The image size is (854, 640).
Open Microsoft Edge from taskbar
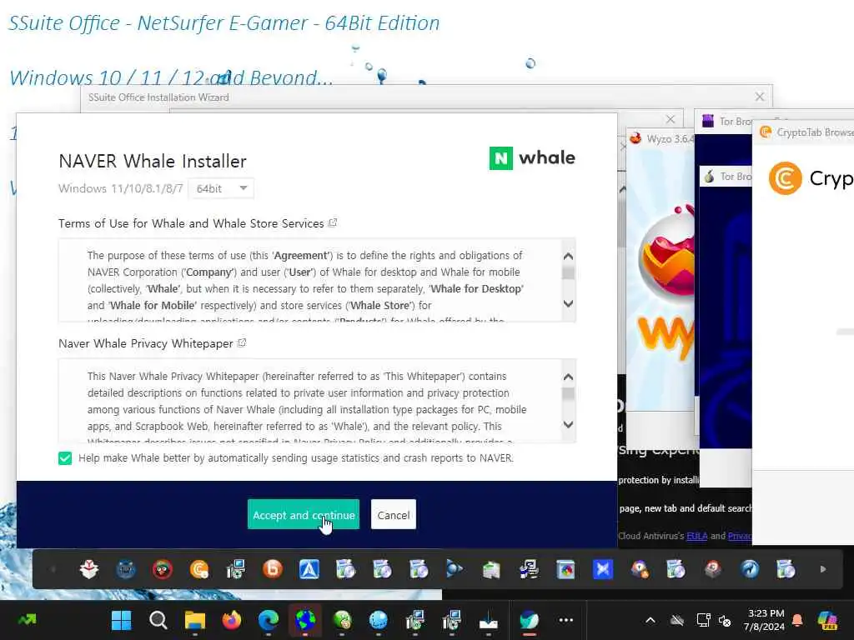269,620
